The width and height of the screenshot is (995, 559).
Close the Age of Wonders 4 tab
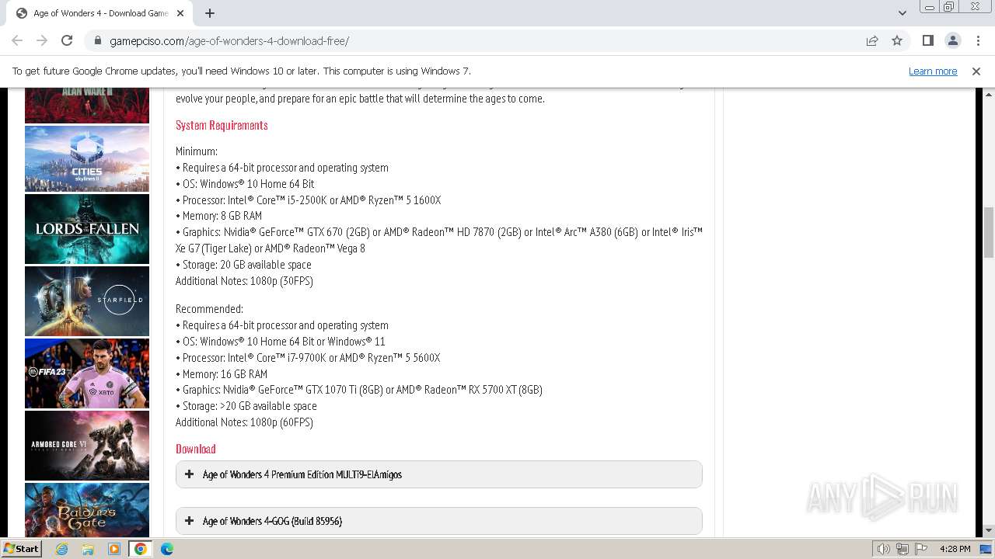(180, 13)
